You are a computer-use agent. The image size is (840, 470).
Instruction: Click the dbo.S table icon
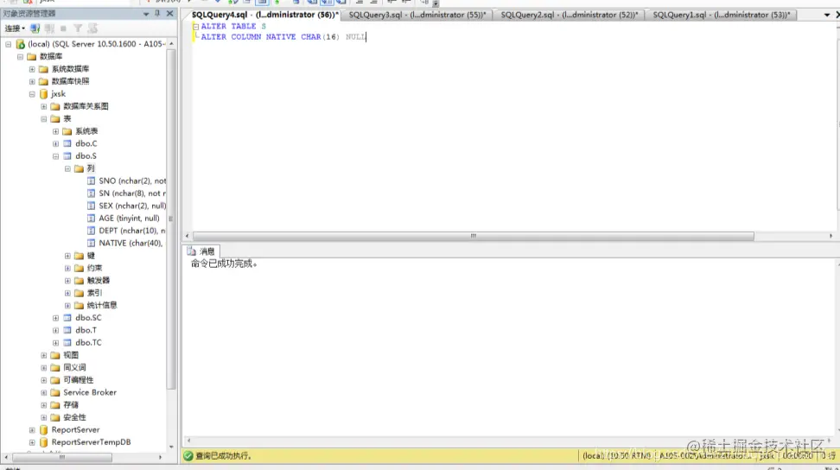67,156
